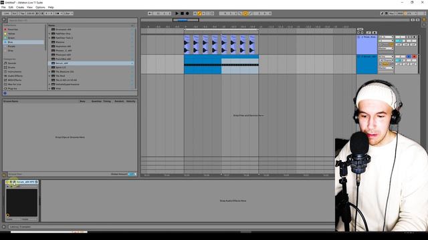Click the Link button in control bar
This screenshot has height=240, width=428.
coord(7,13)
